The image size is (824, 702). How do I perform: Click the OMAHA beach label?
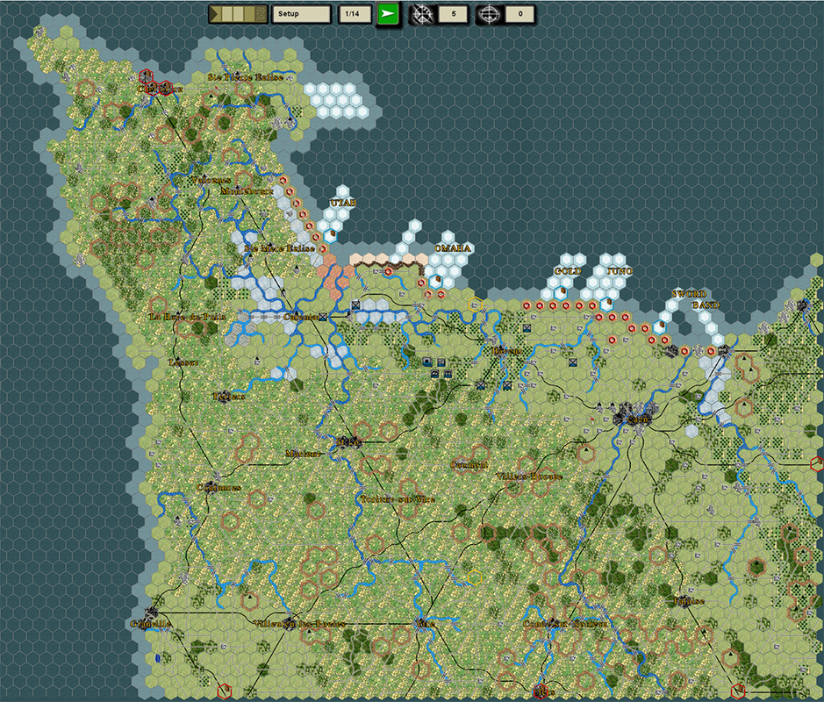(453, 248)
